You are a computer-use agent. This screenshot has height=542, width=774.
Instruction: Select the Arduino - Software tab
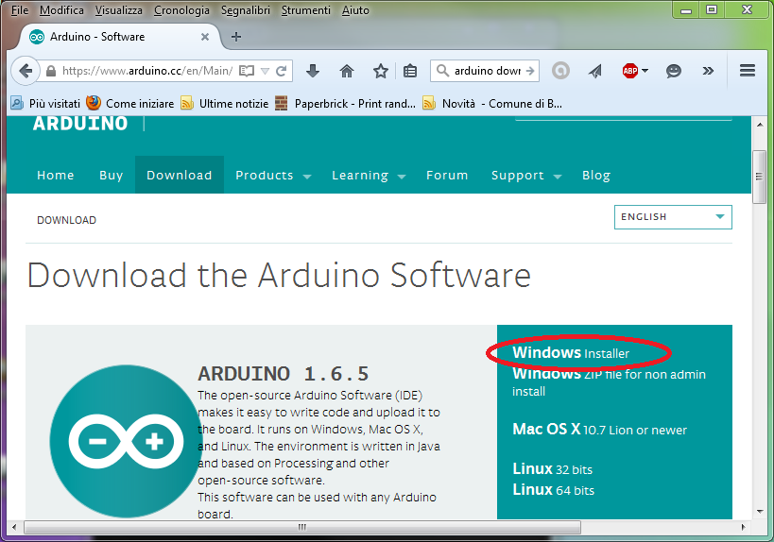click(118, 37)
